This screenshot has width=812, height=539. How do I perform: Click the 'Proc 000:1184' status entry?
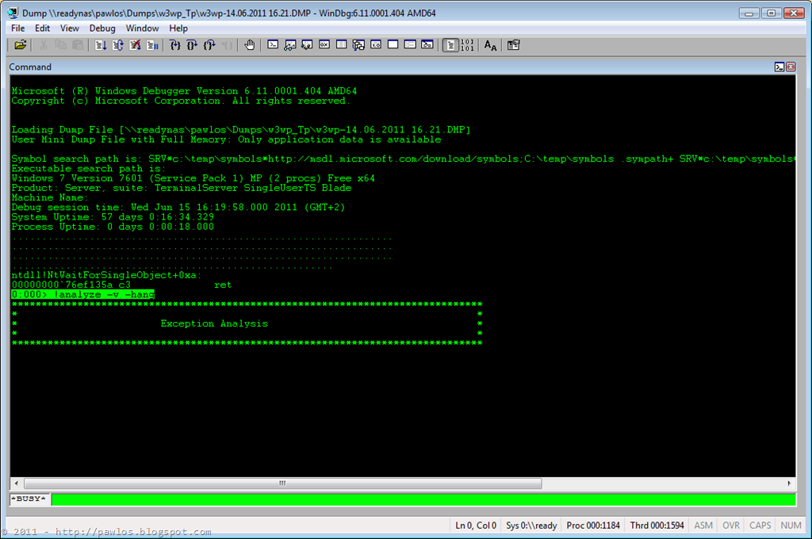pyautogui.click(x=593, y=525)
